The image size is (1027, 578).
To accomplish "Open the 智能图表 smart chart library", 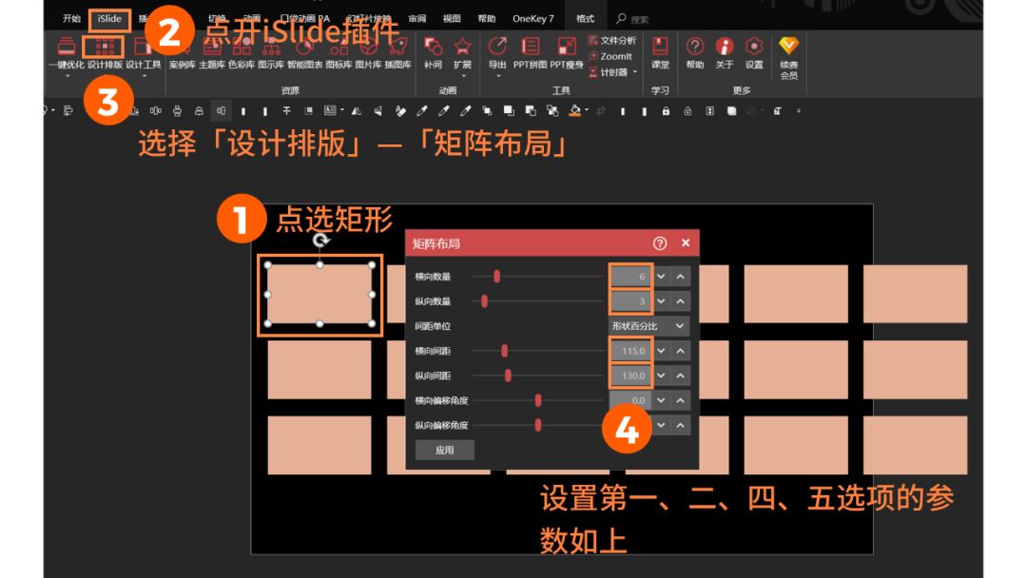I will click(x=304, y=53).
